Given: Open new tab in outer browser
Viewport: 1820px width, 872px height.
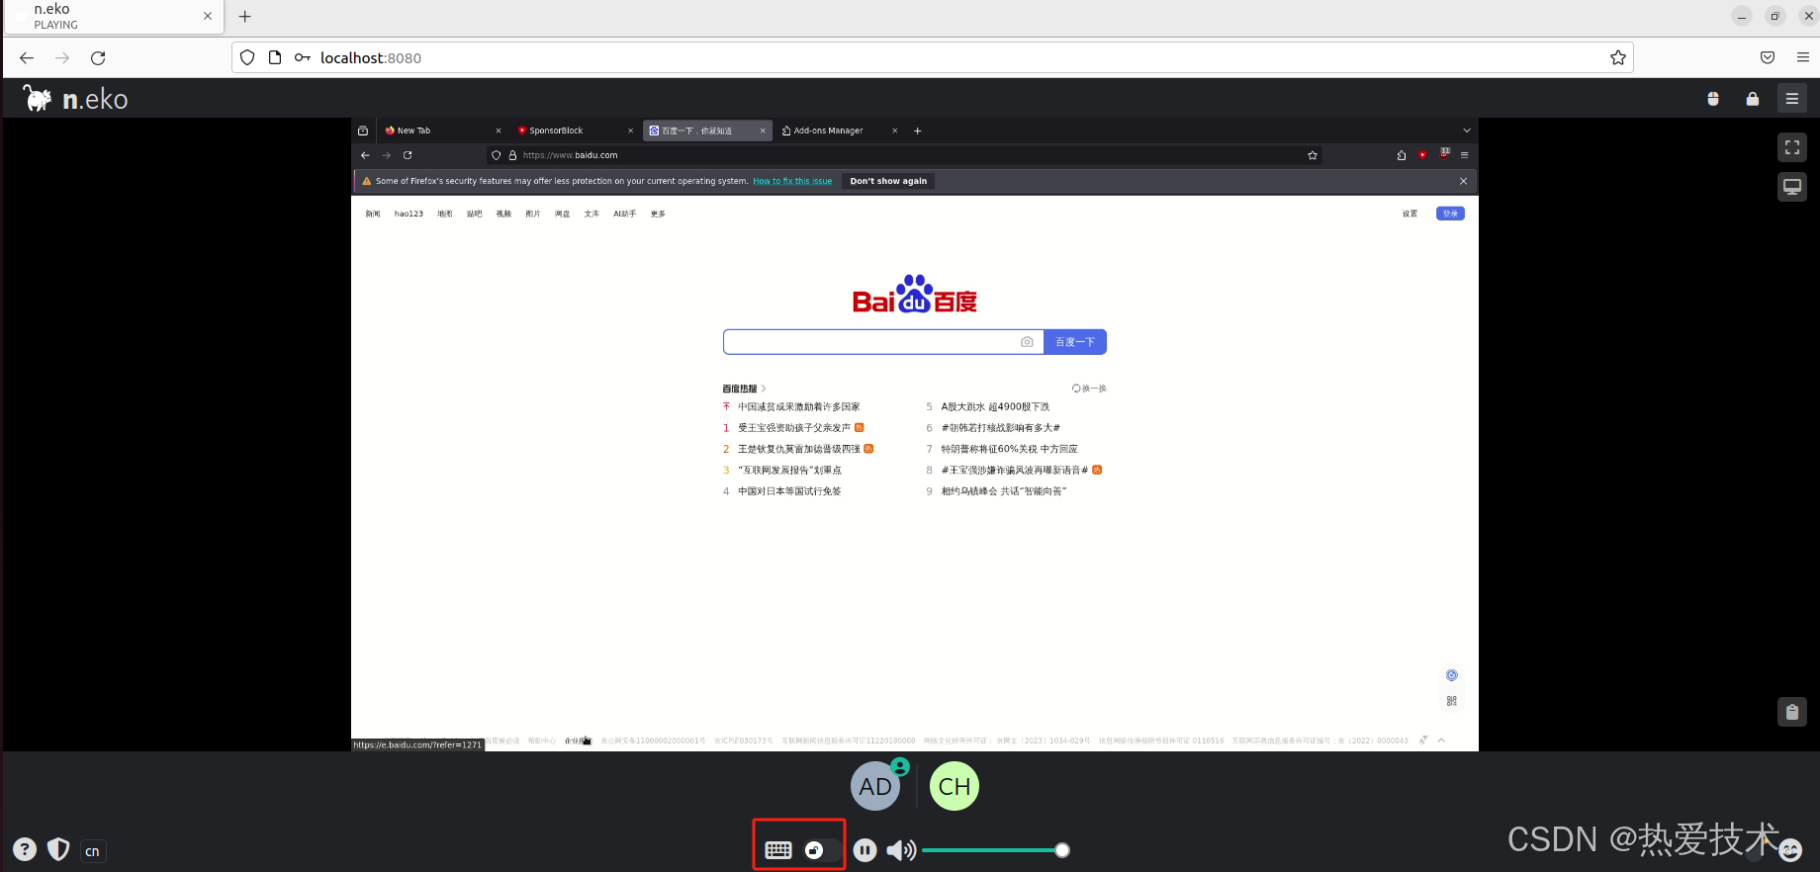Looking at the screenshot, I should click(x=245, y=16).
